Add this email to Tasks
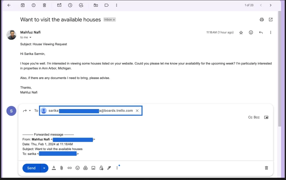 [81, 5]
